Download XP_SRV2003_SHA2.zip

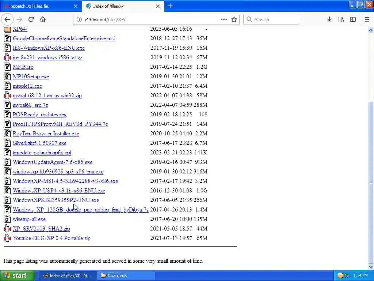tap(42, 229)
